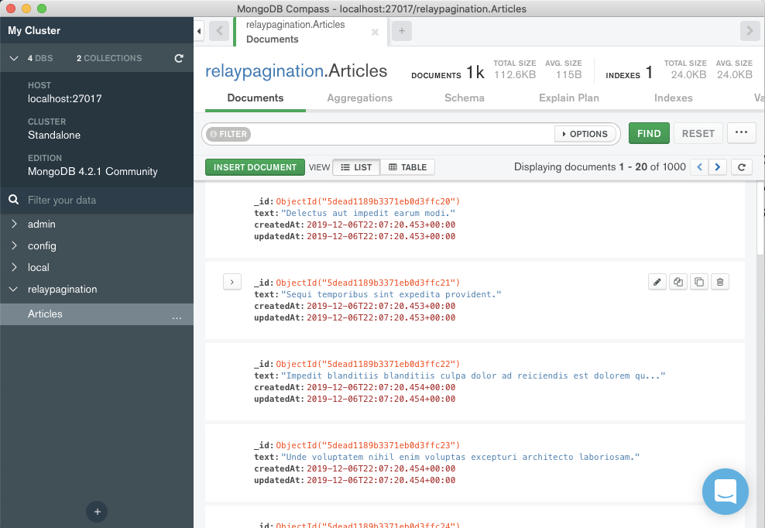This screenshot has height=528, width=765.
Task: Show next page of documents
Action: pyautogui.click(x=718, y=167)
